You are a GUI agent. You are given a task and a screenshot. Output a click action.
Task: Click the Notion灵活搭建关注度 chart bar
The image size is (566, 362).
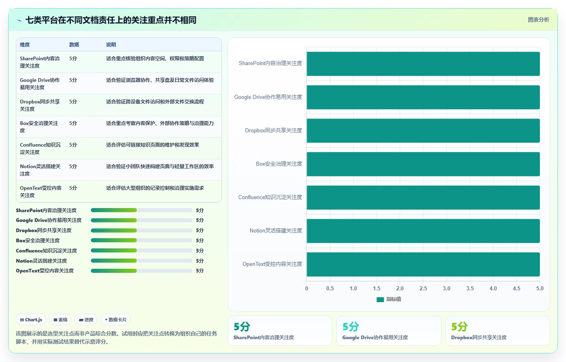(x=423, y=231)
